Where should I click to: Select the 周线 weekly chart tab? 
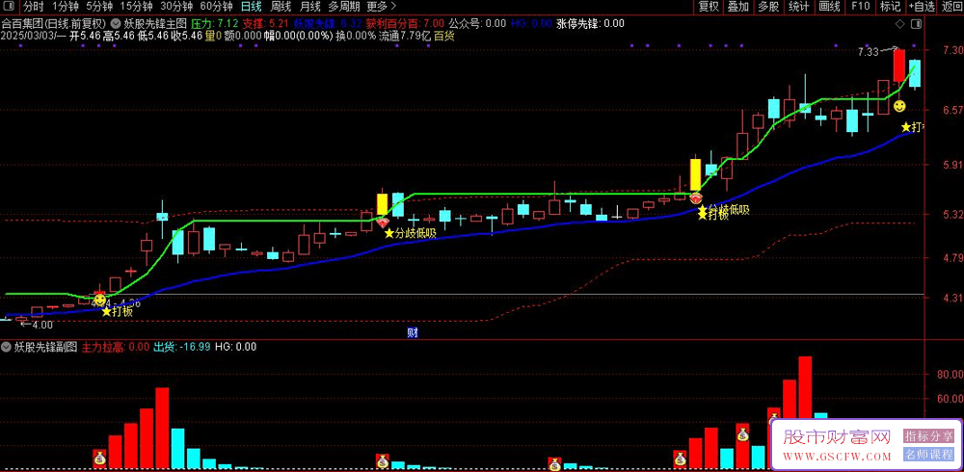pos(281,7)
